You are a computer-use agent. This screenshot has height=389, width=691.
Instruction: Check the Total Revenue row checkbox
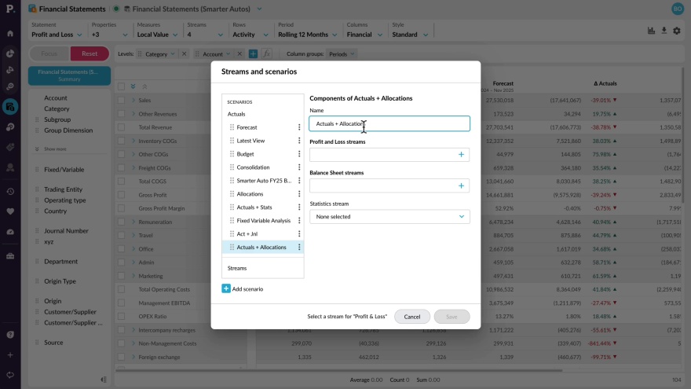(121, 127)
